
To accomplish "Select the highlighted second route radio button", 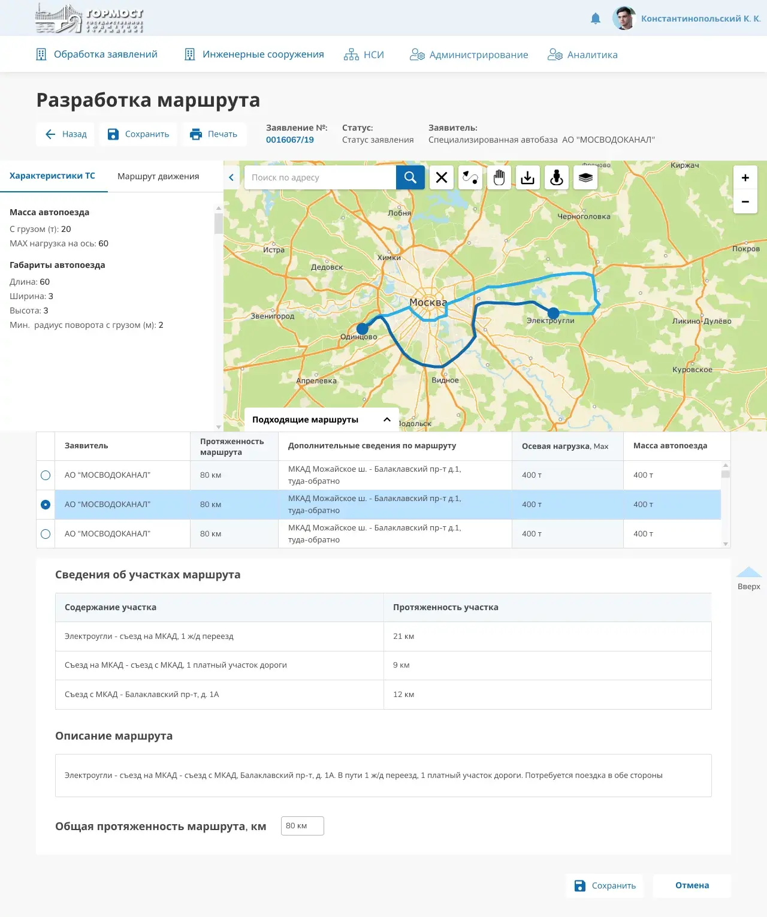I will pos(46,505).
